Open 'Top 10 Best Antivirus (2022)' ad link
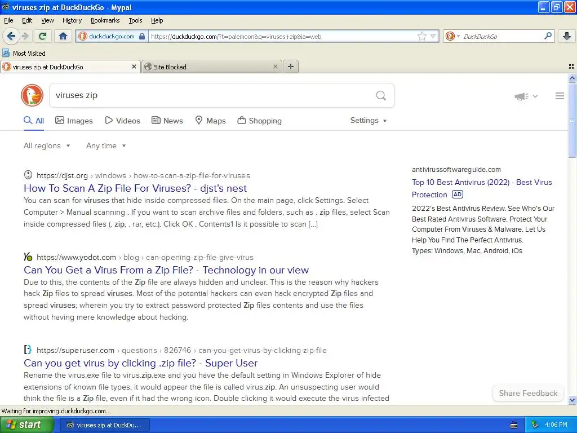Viewport: 577px width, 433px height. (482, 188)
